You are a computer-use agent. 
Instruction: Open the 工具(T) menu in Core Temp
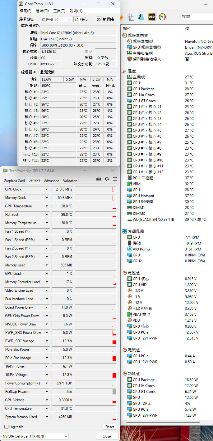pyautogui.click(x=59, y=11)
